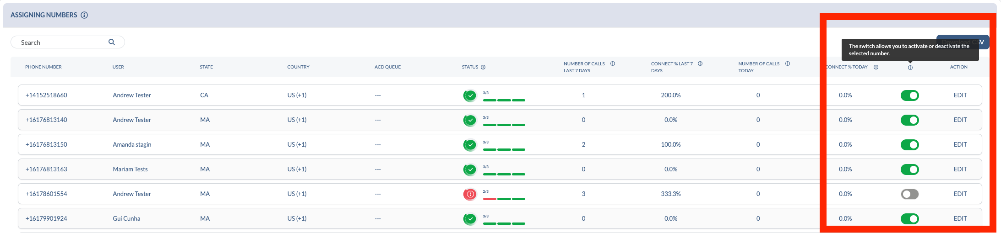1001x233 pixels.
Task: Click info icon beside Number of Calls Today
Action: [x=788, y=64]
